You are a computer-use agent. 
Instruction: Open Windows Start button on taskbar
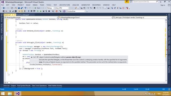(3, 94)
